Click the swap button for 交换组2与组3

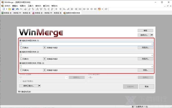click(x=44, y=59)
